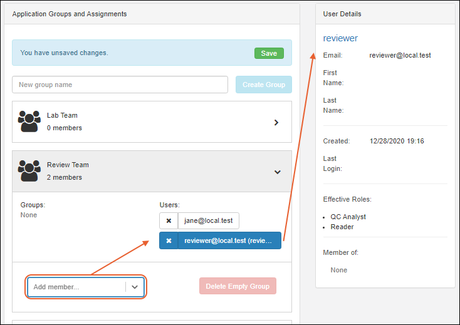Screen dimensions: 460x325
Task: Open the Add member dropdown arrow
Action: [135, 287]
